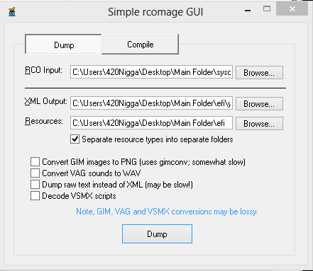Click the large Dump button at bottom
Image resolution: width=313 pixels, height=271 pixels.
(x=157, y=233)
